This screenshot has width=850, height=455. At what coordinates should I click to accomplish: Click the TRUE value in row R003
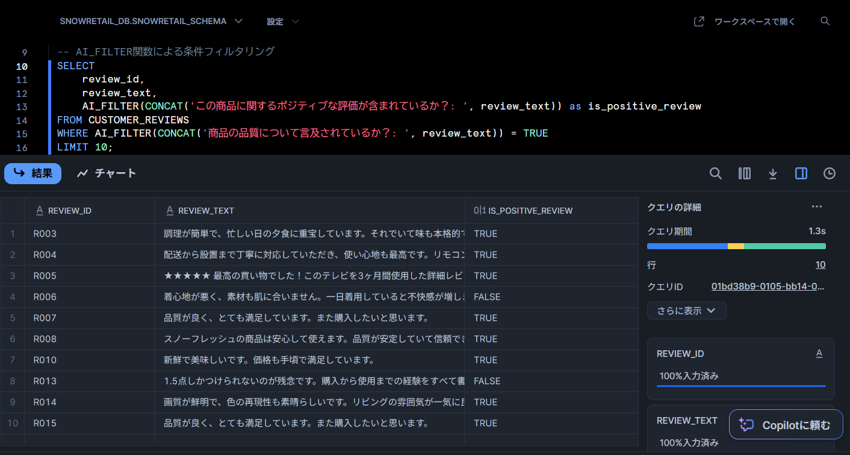485,234
